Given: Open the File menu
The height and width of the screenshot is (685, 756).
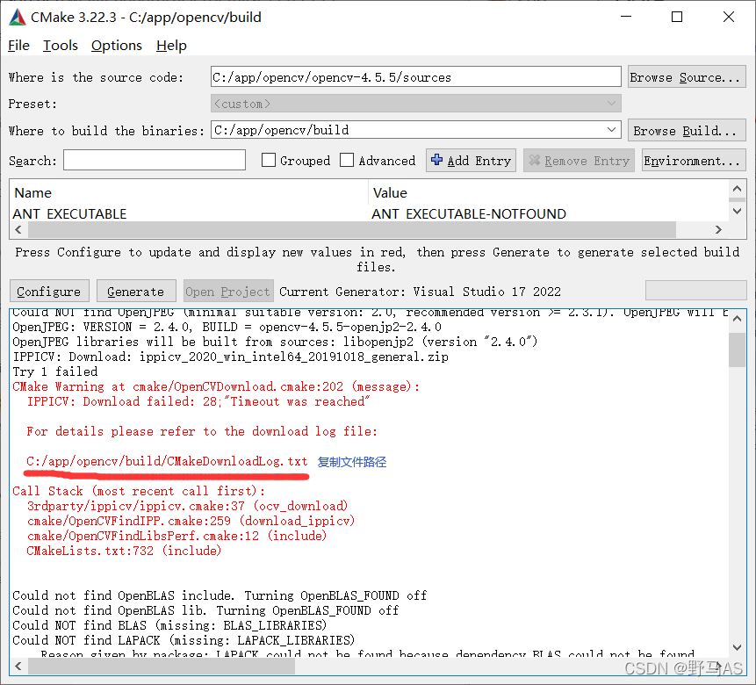Looking at the screenshot, I should 18,46.
